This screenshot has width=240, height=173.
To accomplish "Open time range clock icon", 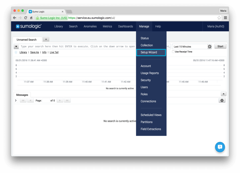I will coord(210,47).
